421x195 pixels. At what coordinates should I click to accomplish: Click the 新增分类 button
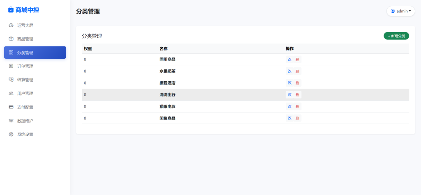(396, 36)
